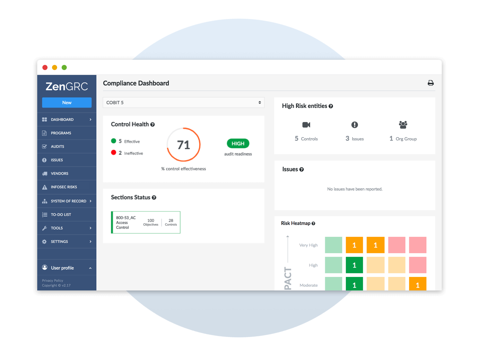The image size is (479, 356).
Task: Open the COBIT 5 framework dropdown
Action: pyautogui.click(x=184, y=102)
